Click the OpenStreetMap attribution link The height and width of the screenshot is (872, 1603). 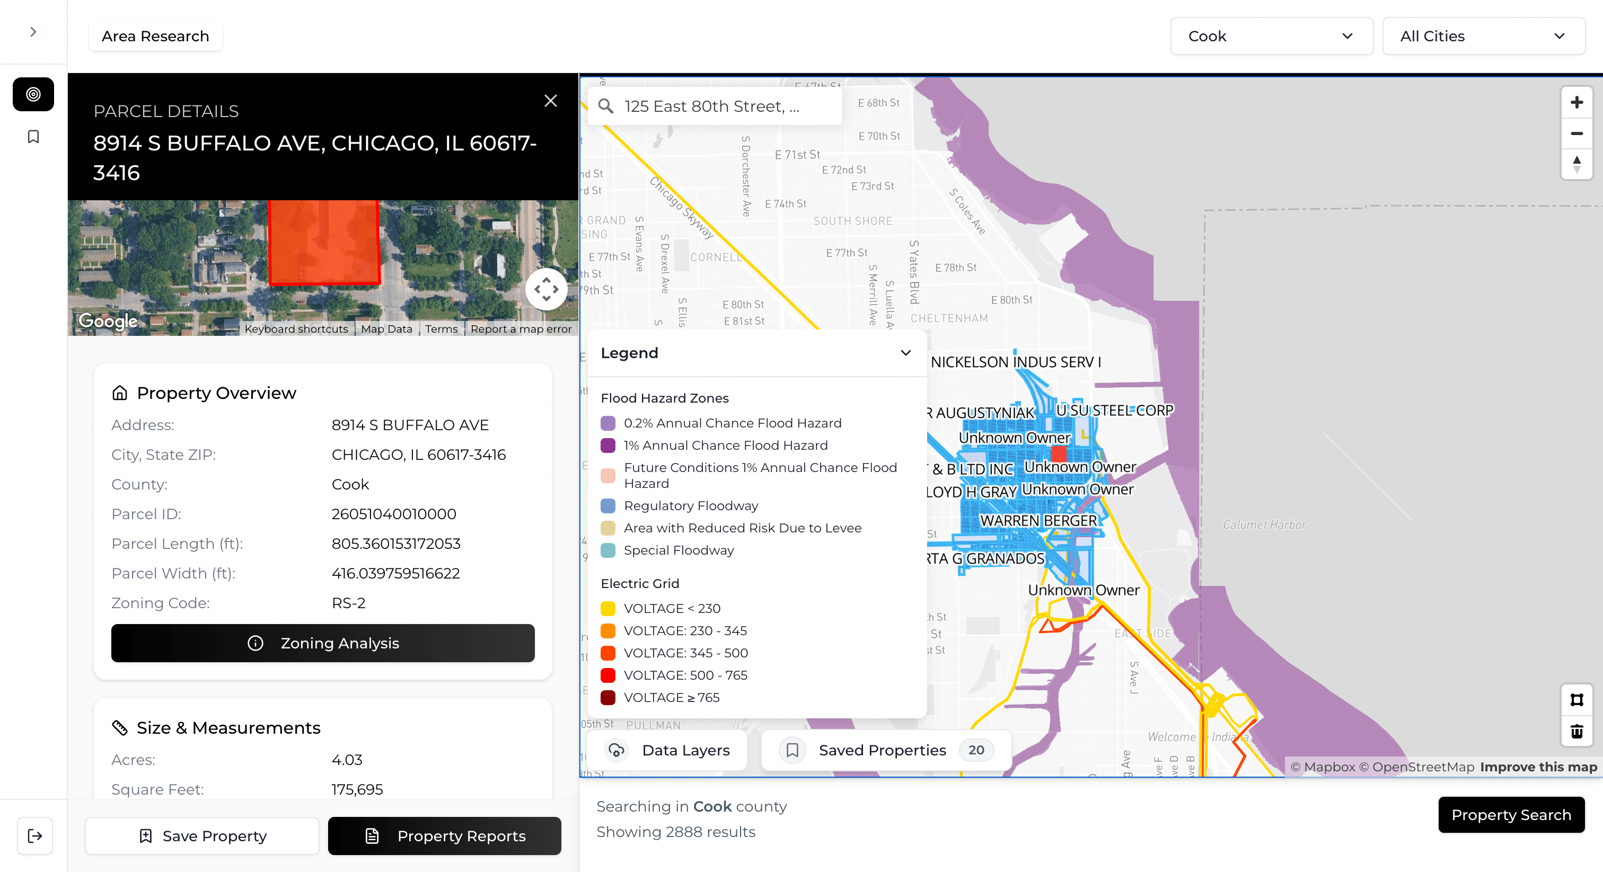(x=1416, y=767)
